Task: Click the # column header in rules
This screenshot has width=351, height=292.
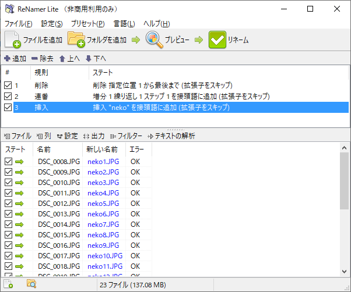Action: (16, 72)
